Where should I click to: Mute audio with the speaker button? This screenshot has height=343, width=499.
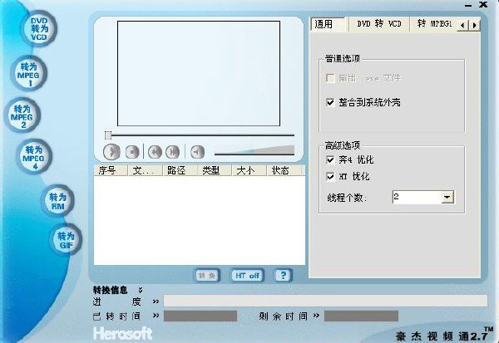(197, 152)
